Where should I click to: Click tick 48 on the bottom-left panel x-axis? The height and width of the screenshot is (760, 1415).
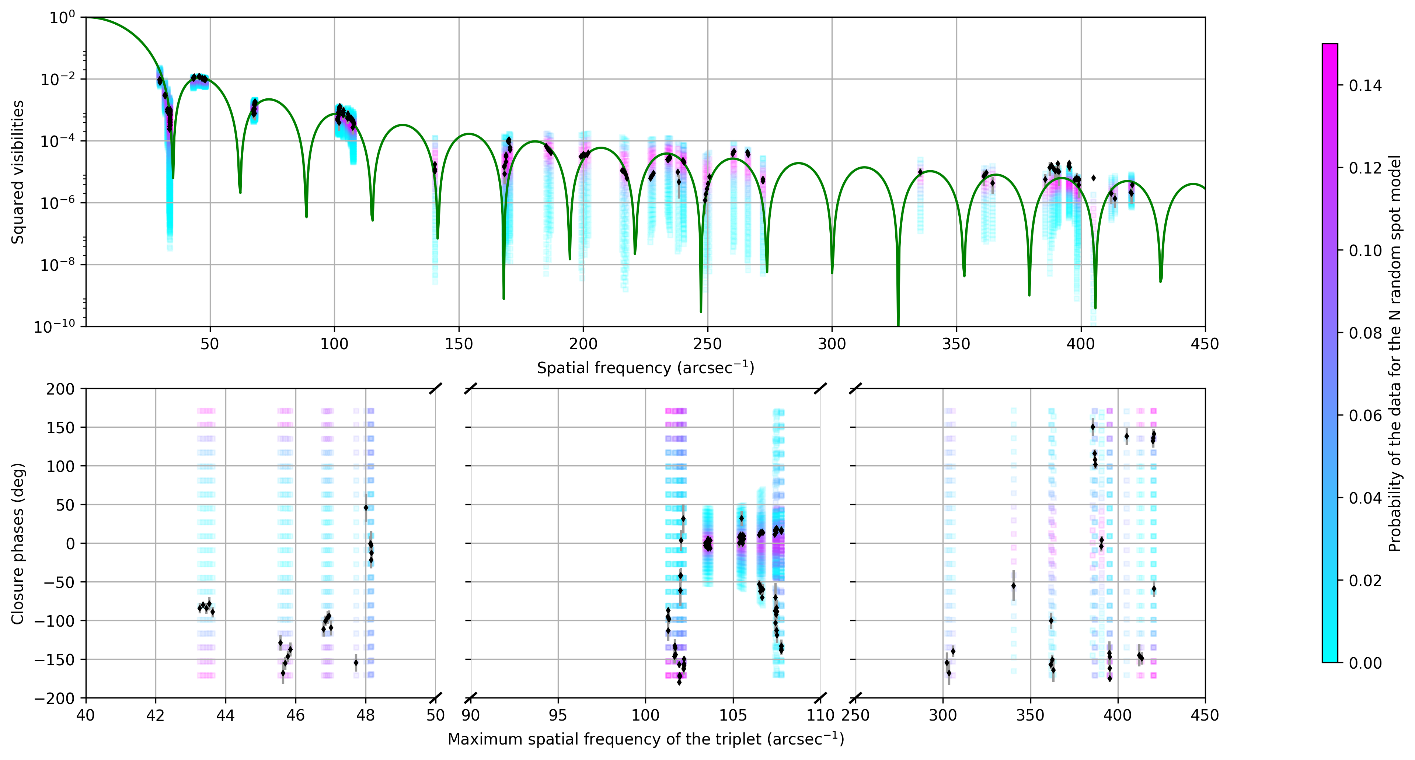(x=366, y=715)
